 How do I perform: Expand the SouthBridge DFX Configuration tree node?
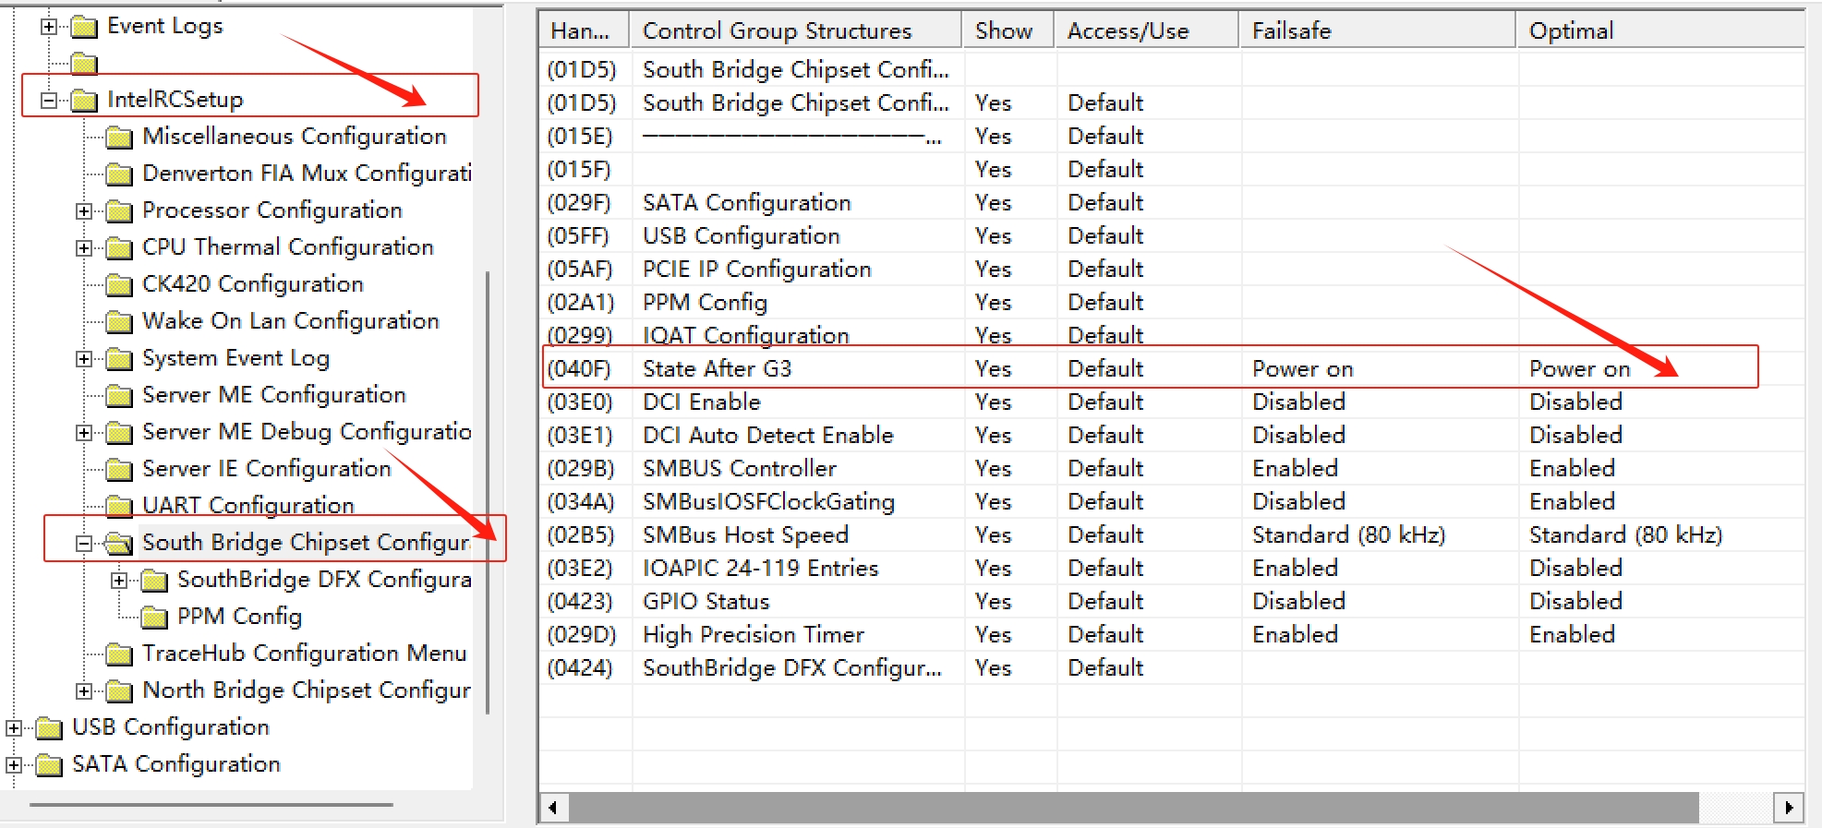tap(119, 581)
